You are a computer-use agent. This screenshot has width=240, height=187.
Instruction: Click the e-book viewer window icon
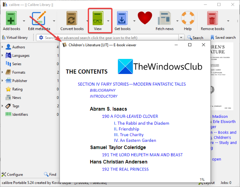coord(64,45)
